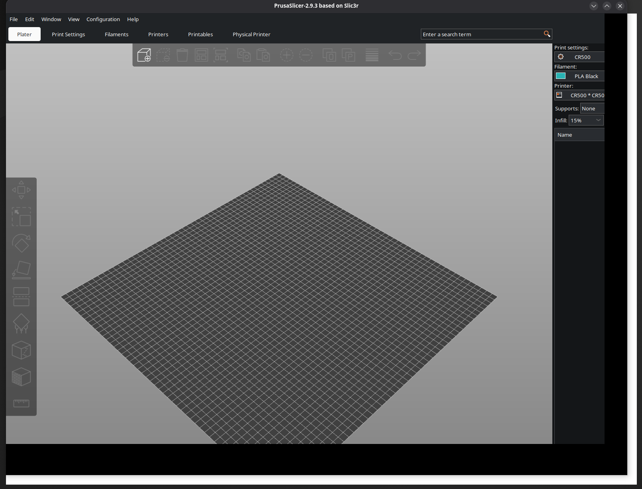Open the Infill 15% dropdown
The height and width of the screenshot is (489, 642).
[x=586, y=120]
